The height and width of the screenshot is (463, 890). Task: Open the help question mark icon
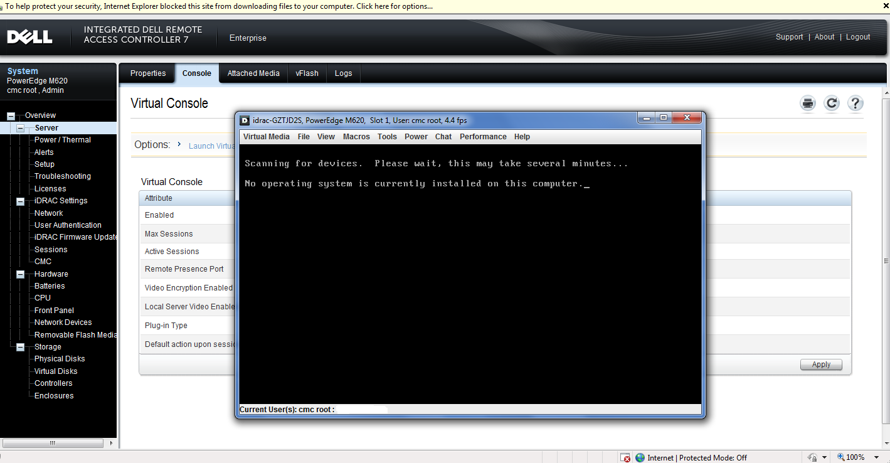pyautogui.click(x=856, y=104)
